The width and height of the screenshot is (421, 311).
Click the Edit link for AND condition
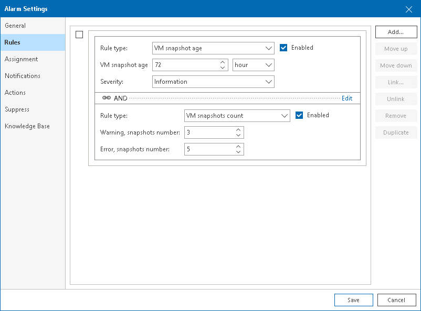point(347,98)
